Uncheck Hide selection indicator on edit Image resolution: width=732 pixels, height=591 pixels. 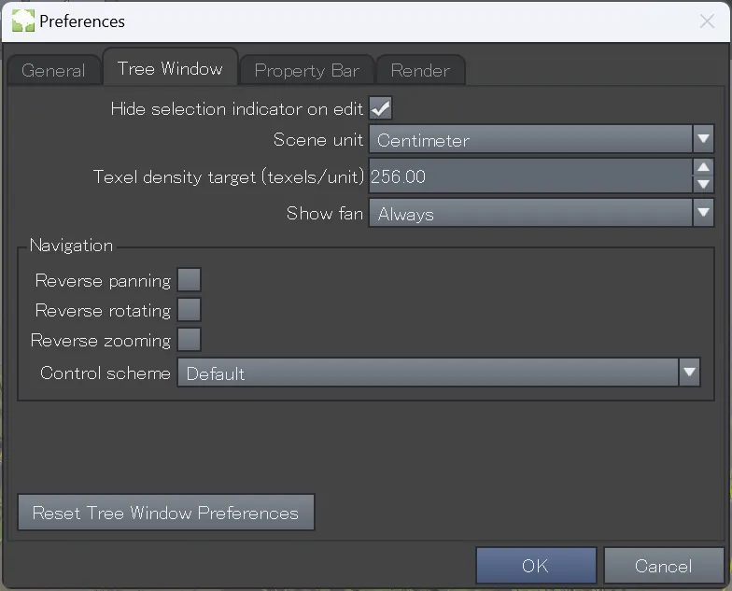[x=381, y=108]
